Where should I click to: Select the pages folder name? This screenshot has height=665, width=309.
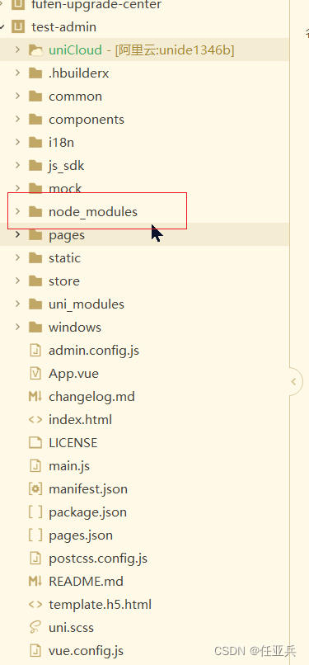pos(67,235)
